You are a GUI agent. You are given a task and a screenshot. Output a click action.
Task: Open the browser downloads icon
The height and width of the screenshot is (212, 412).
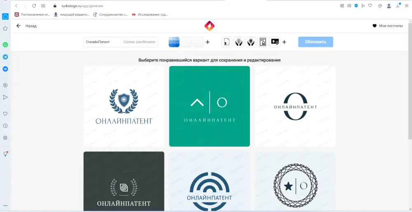398,6
